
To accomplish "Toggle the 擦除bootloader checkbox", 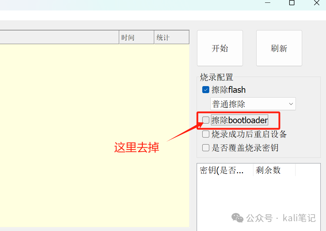I will click(x=206, y=120).
